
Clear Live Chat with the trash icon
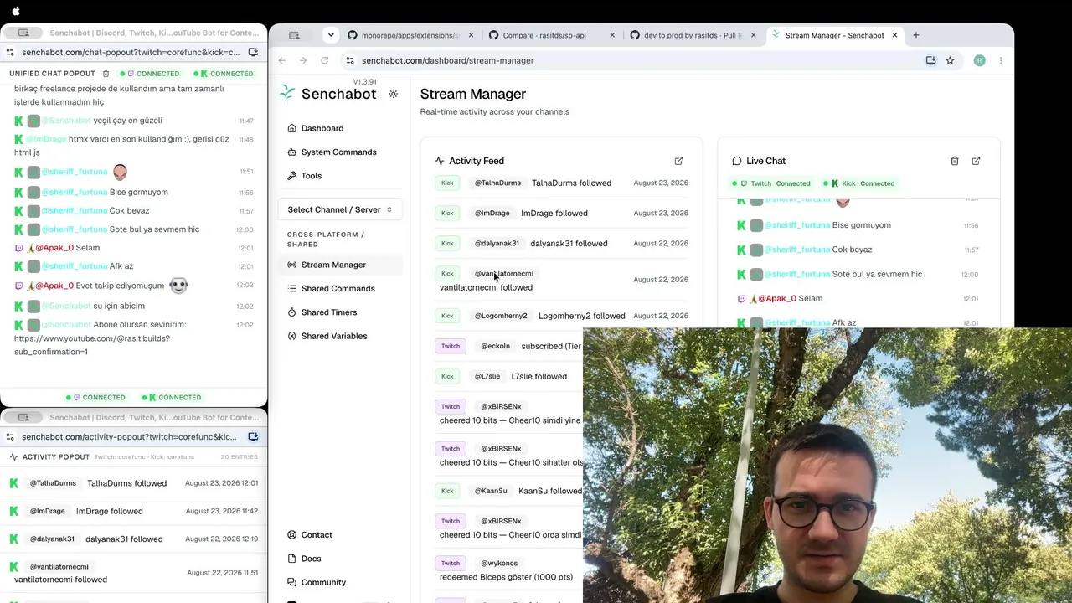pos(954,161)
